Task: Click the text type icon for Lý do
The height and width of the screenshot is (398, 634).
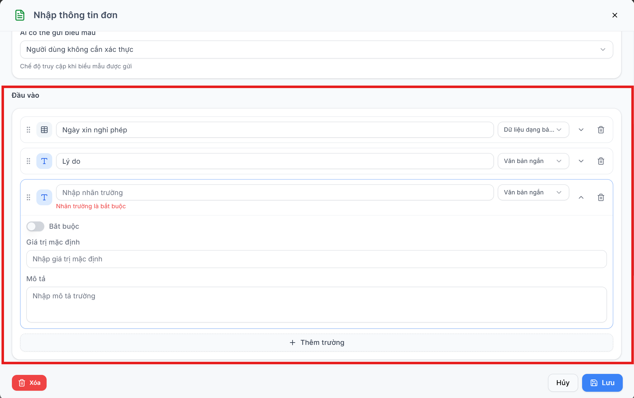Action: pyautogui.click(x=44, y=161)
